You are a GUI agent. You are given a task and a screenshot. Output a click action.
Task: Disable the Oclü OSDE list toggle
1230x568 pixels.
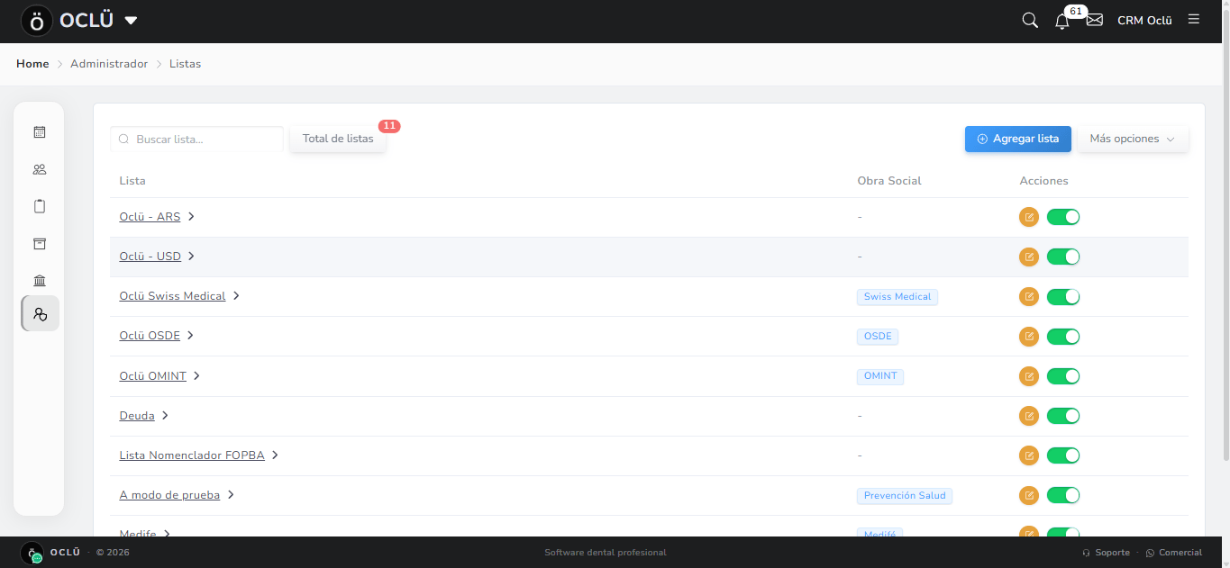(x=1063, y=337)
